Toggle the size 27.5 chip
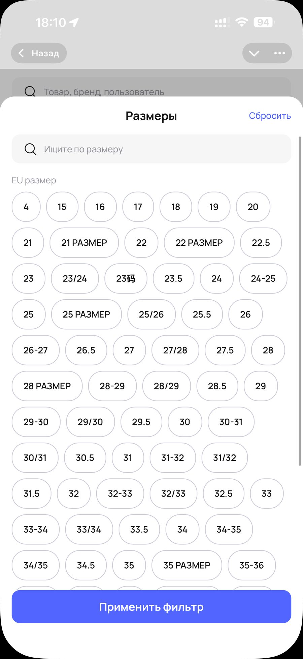The height and width of the screenshot is (659, 303). [225, 350]
